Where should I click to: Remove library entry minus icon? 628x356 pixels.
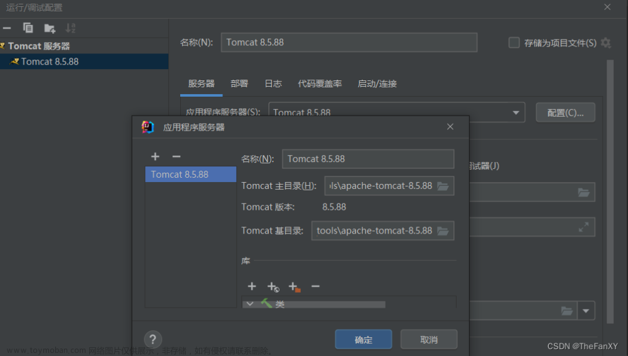click(x=316, y=286)
